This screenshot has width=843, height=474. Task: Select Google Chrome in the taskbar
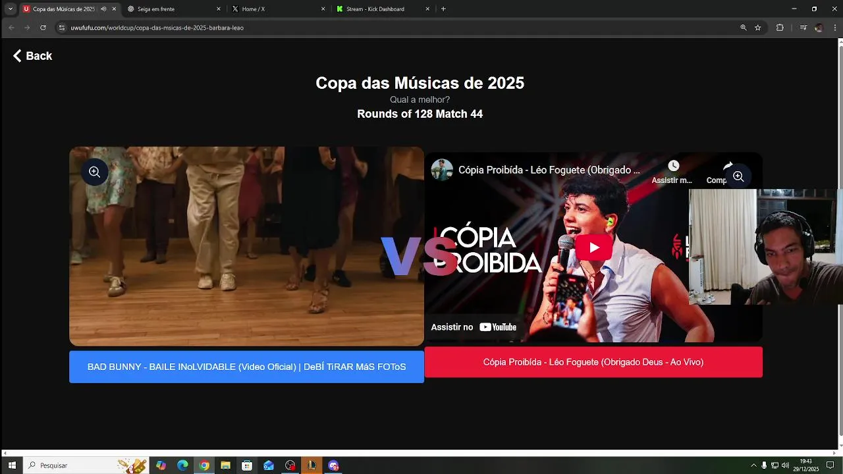click(204, 465)
